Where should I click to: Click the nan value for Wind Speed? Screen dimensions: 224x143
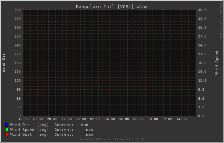(x=89, y=130)
